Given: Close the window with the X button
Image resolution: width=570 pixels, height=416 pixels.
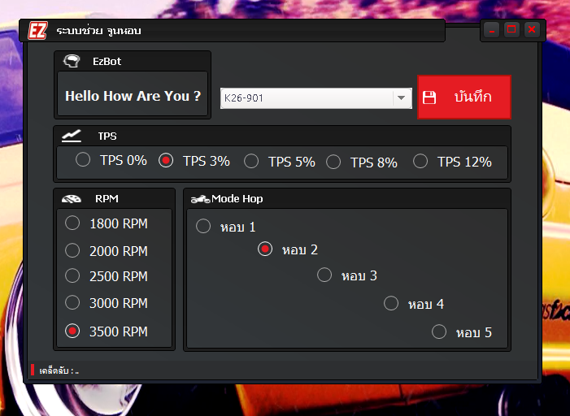Looking at the screenshot, I should point(532,30).
